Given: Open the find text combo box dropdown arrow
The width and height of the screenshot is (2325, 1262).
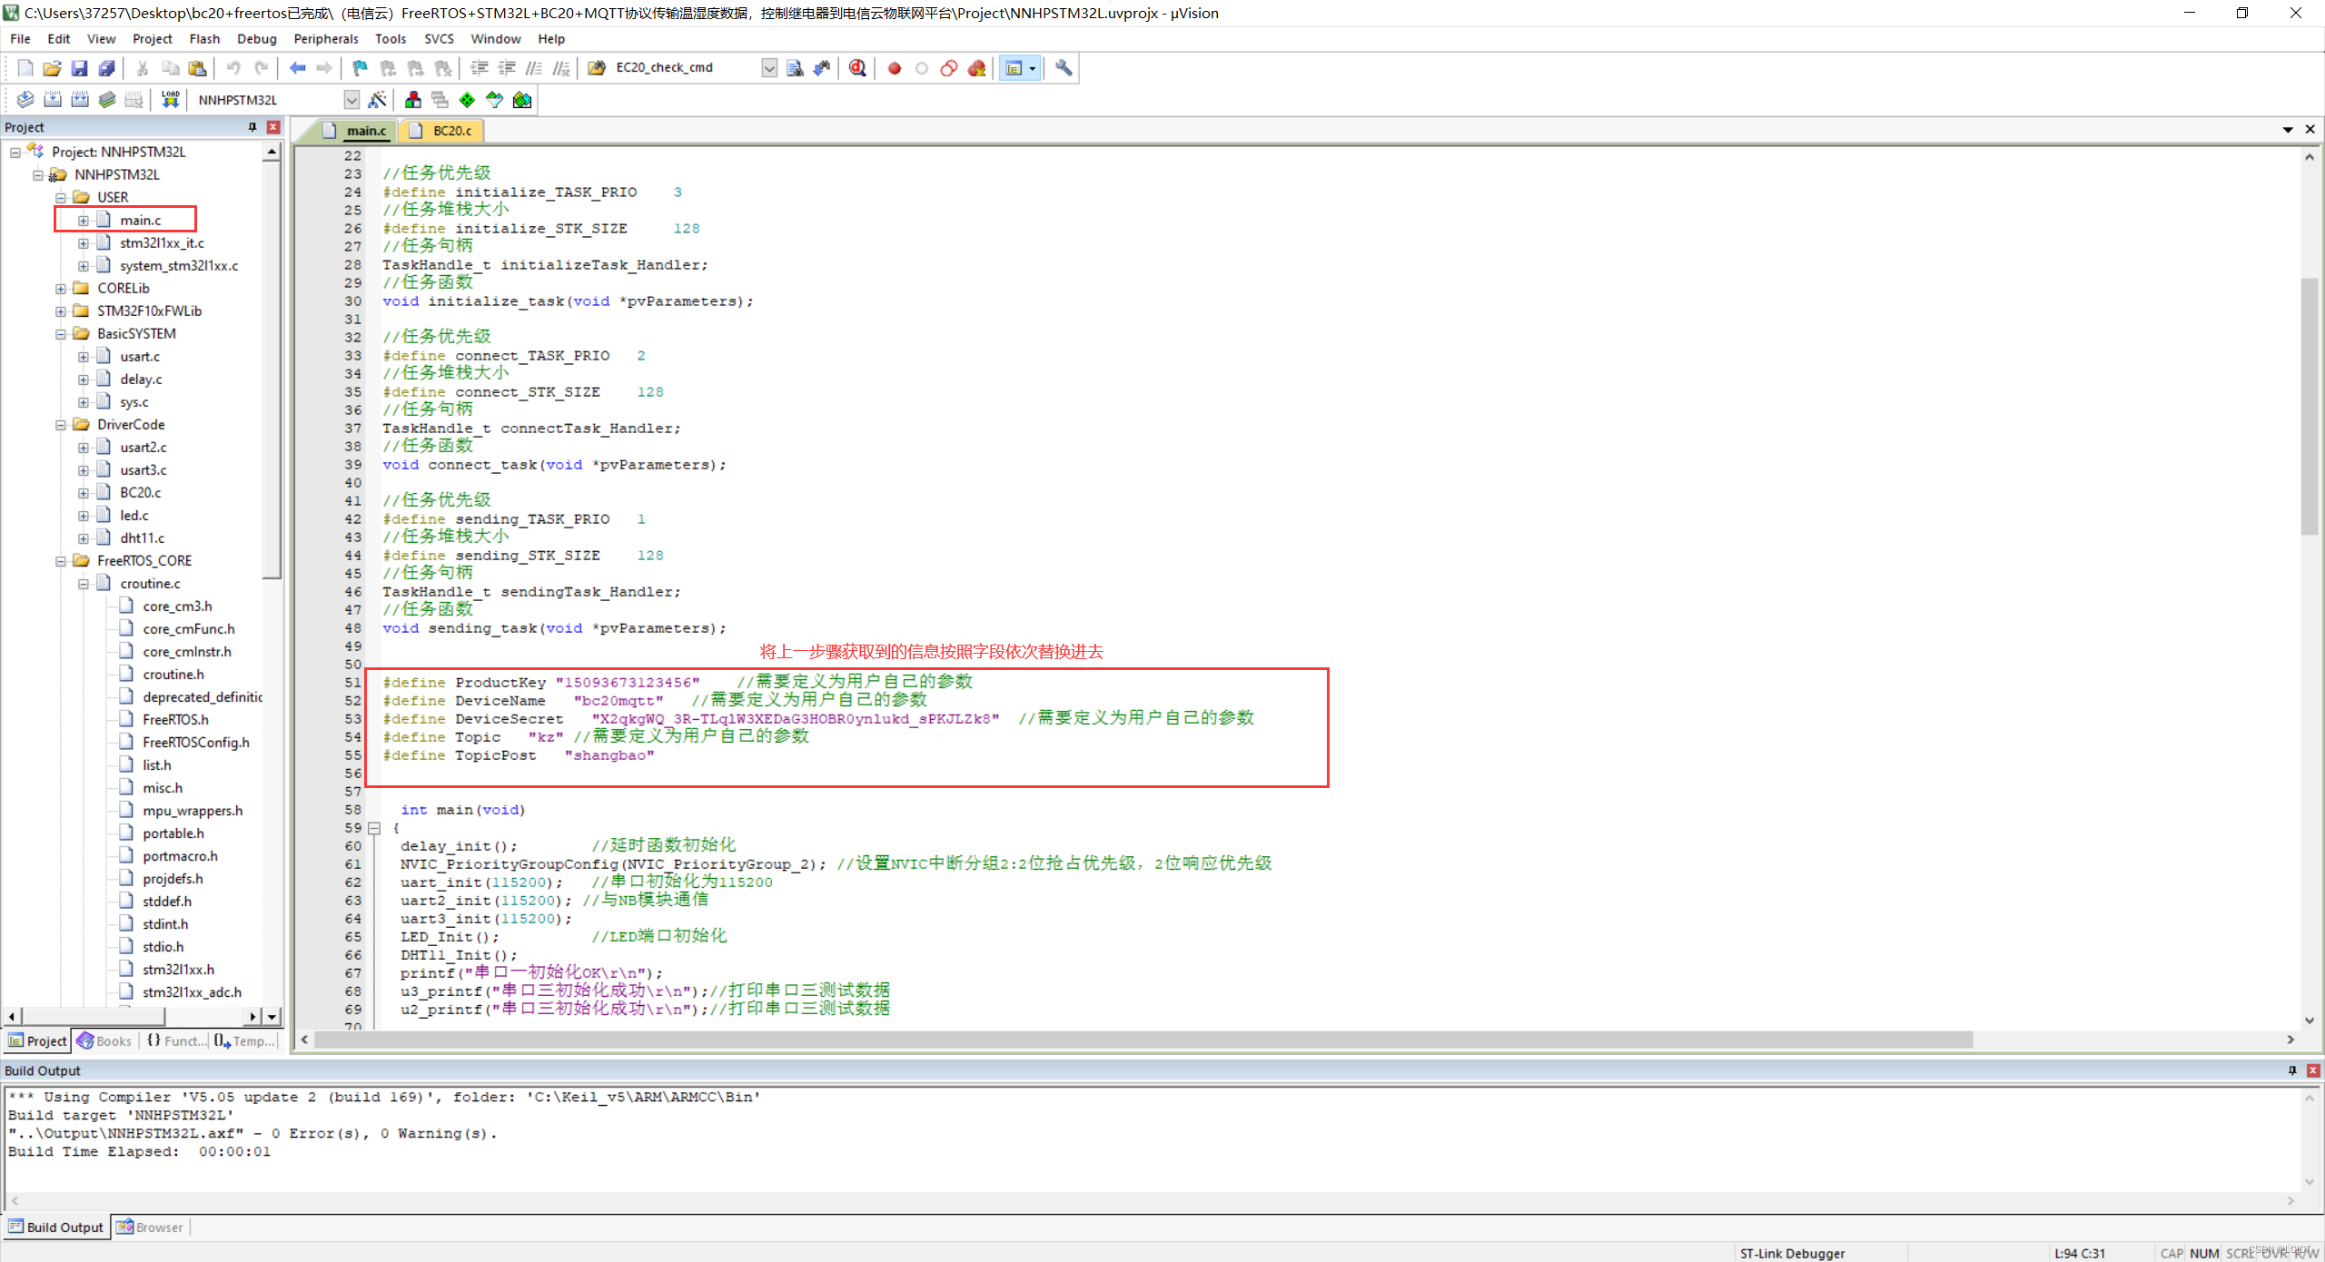Looking at the screenshot, I should point(769,68).
